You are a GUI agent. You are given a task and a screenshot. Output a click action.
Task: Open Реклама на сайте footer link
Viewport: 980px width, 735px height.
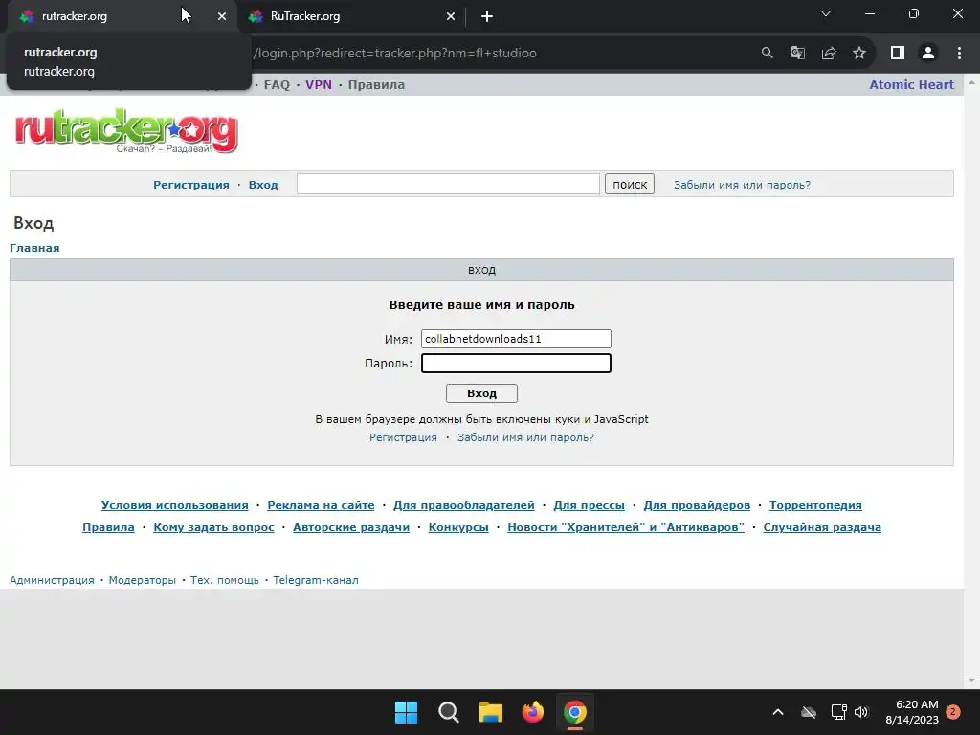[x=321, y=505]
